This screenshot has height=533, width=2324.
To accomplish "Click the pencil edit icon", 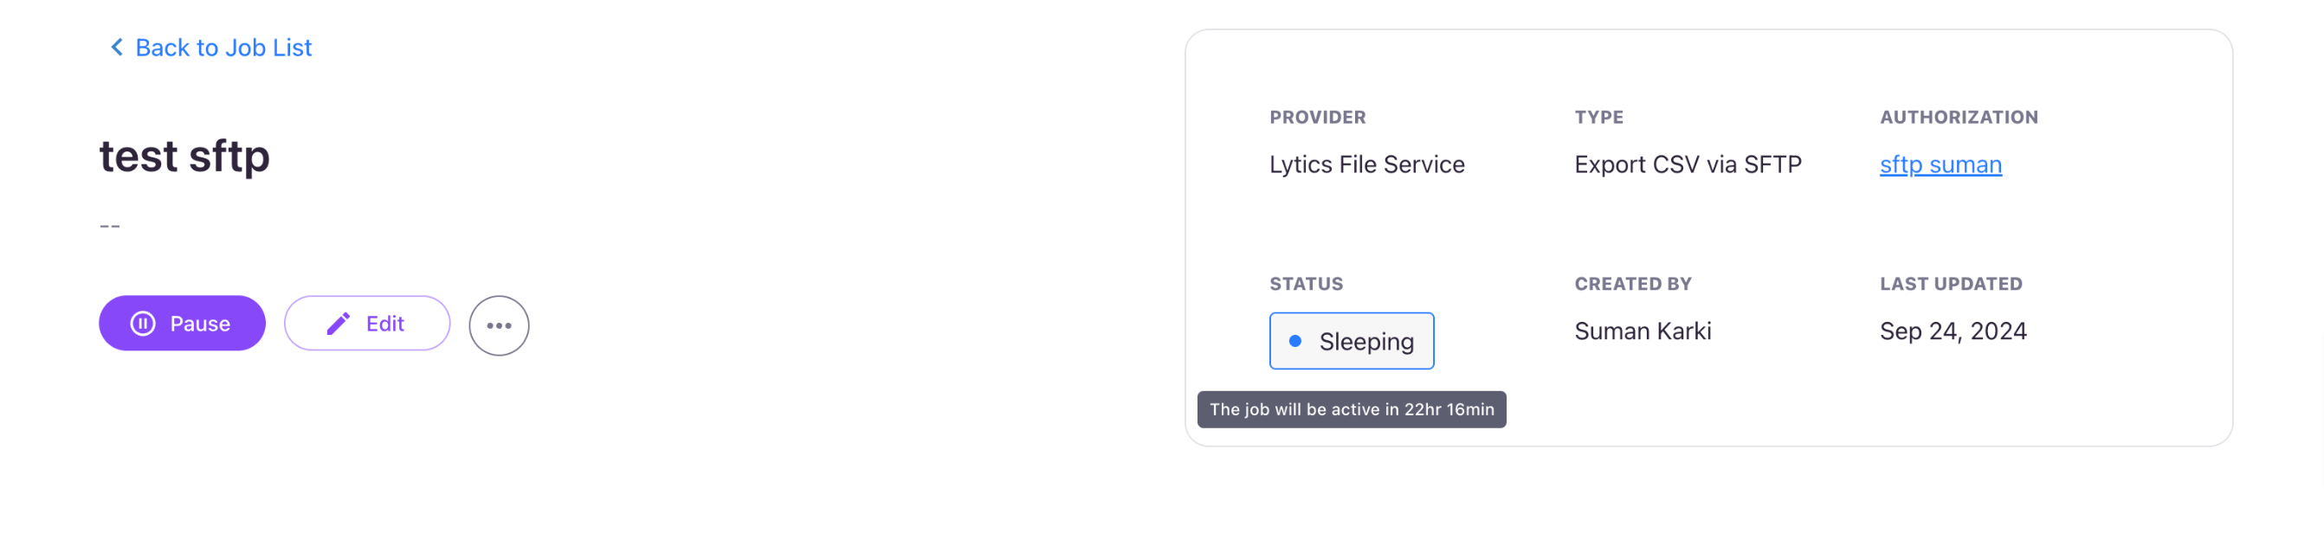I will [x=339, y=324].
